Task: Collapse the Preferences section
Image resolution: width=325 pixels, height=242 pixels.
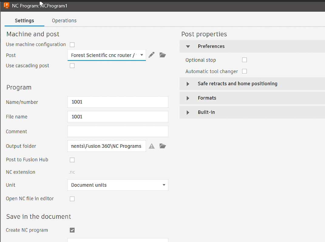Action: pyautogui.click(x=188, y=46)
